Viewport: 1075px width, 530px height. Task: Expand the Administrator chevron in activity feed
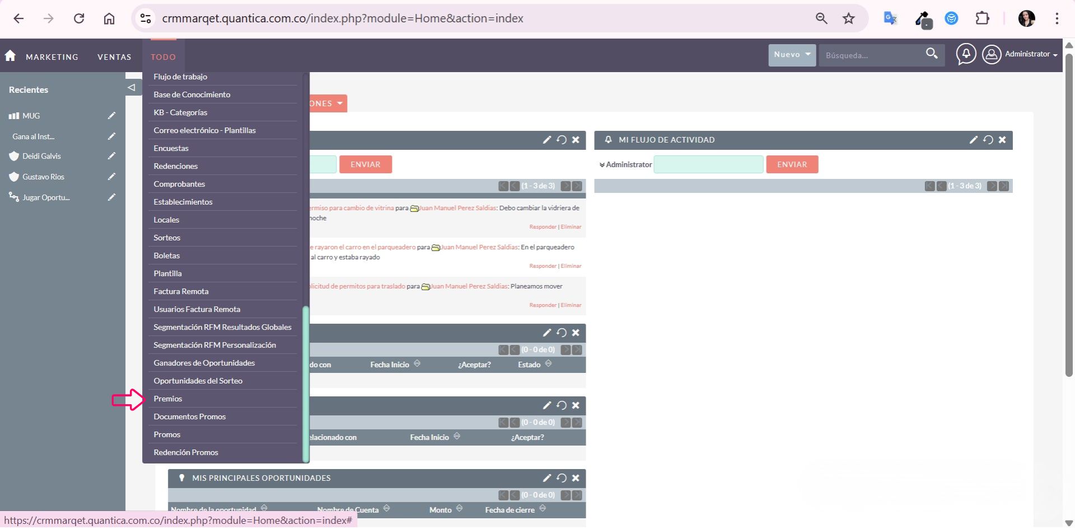(x=602, y=165)
